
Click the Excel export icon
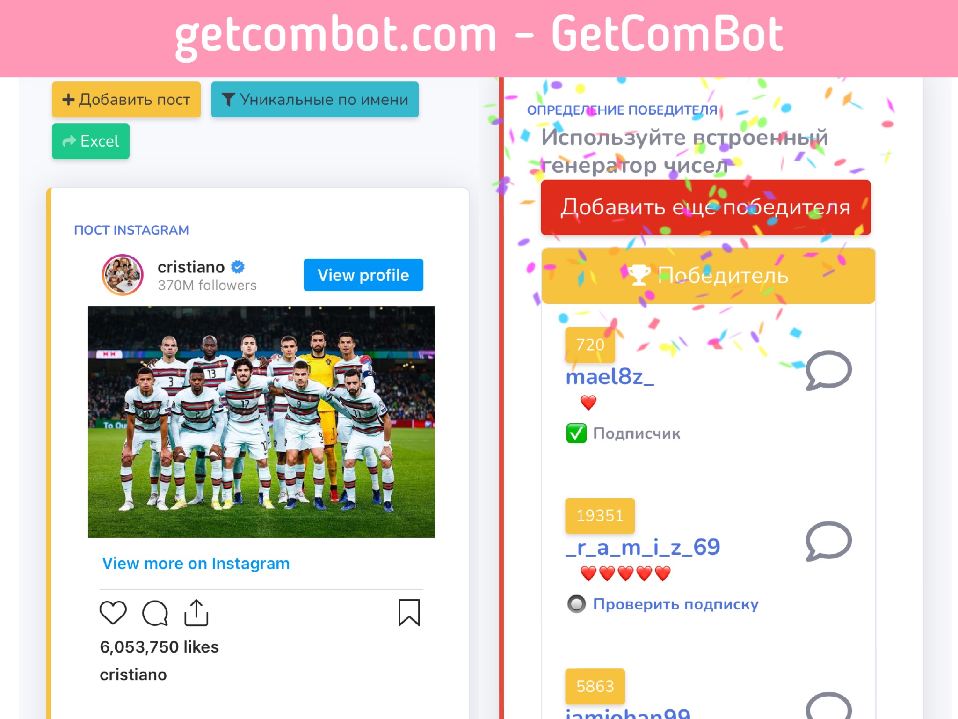(91, 141)
